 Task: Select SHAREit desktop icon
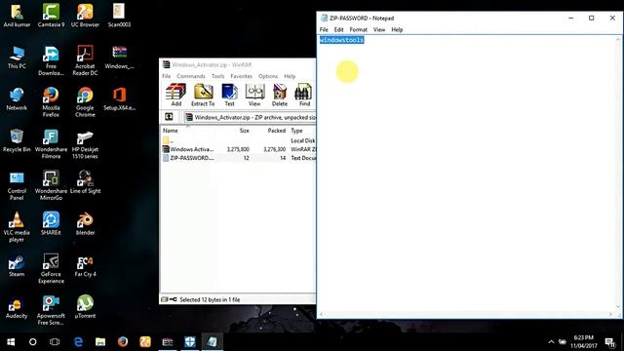point(51,224)
